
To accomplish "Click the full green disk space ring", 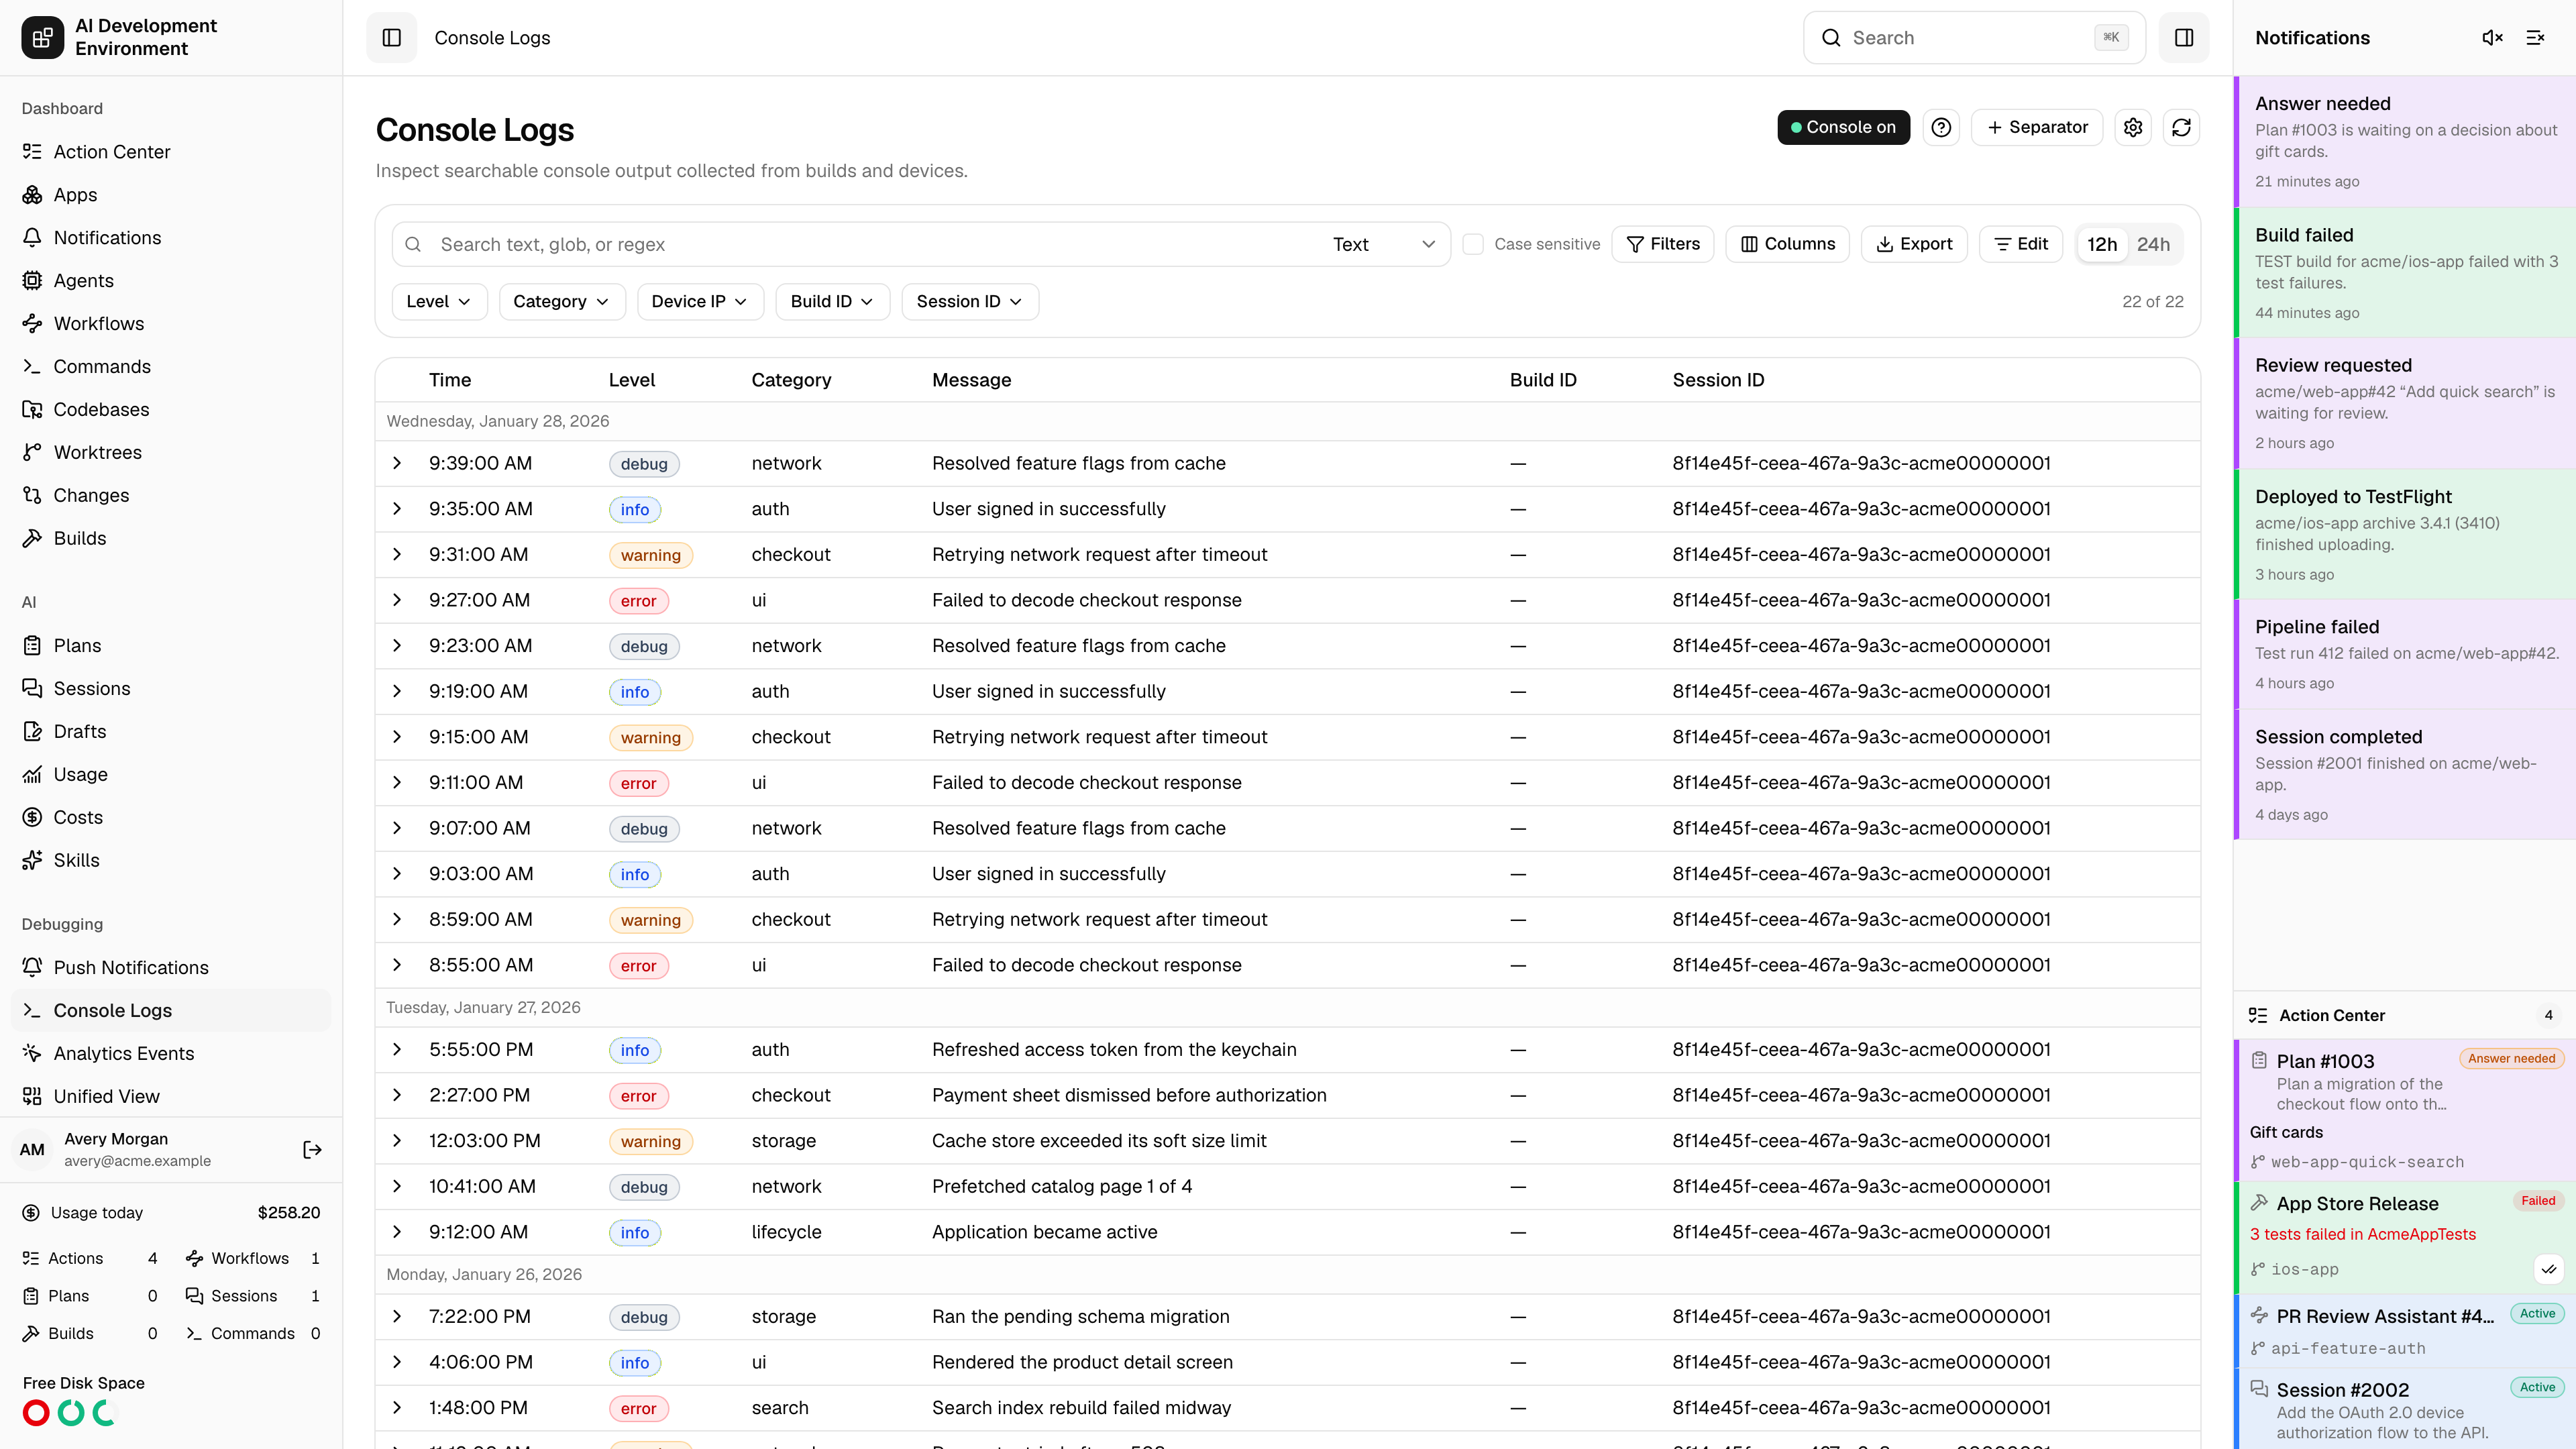I will coord(71,1413).
